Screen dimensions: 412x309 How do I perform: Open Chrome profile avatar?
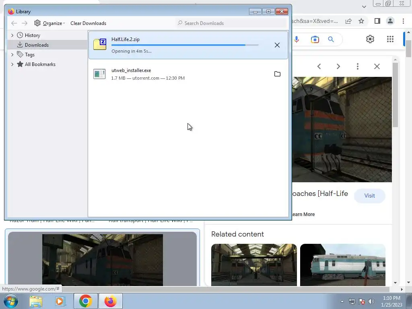point(390,21)
